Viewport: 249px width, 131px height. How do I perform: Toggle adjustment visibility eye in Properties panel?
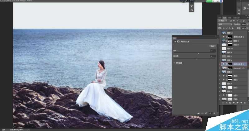[210, 113]
